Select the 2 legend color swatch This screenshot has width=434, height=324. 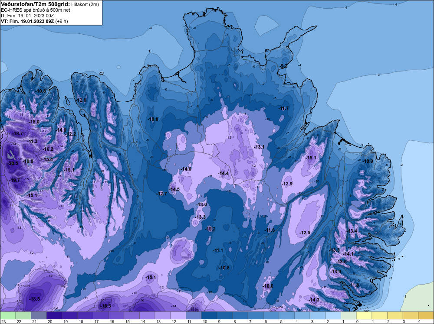(x=395, y=315)
